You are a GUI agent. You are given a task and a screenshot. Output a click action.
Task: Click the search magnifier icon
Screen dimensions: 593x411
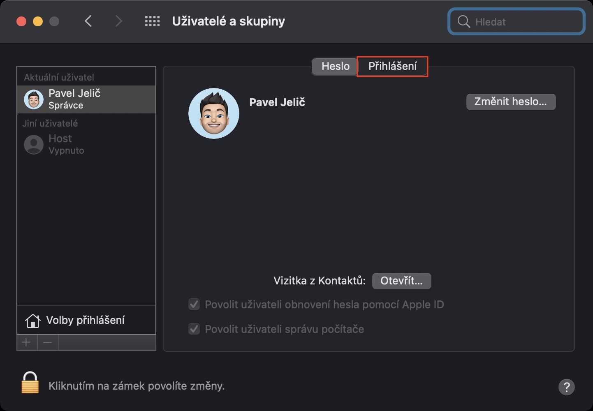click(463, 22)
